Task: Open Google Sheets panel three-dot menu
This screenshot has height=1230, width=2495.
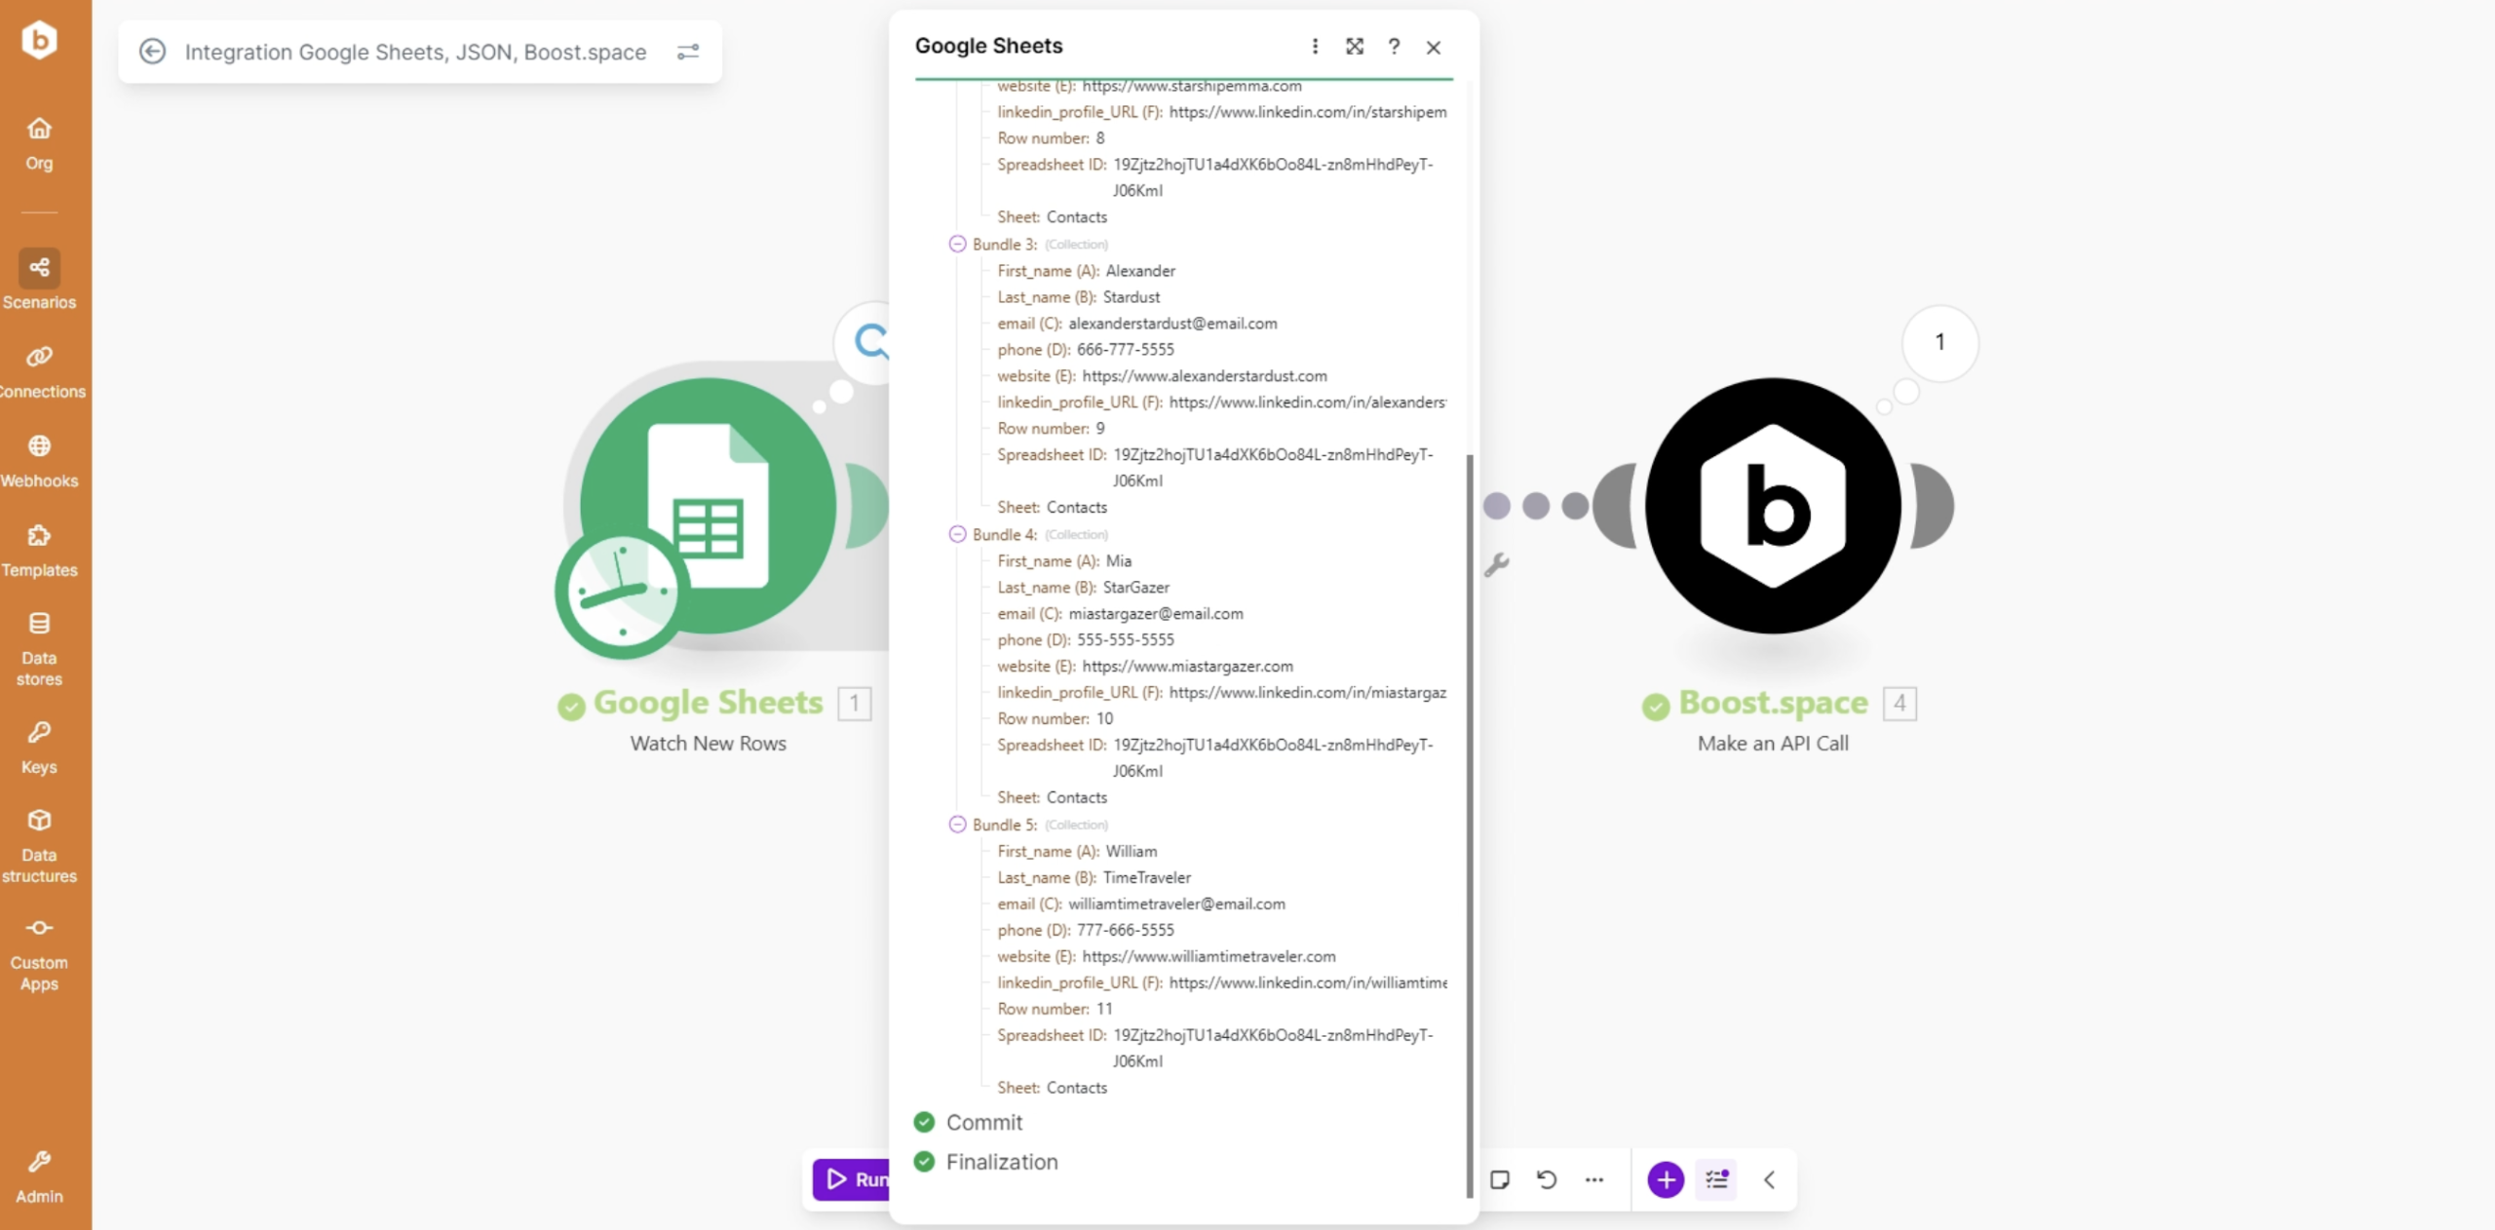Action: 1315,46
